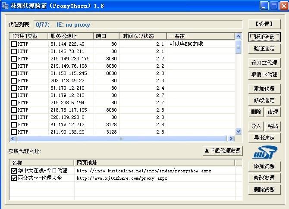Image resolution: width=289 pixels, height=209 pixels.
Task: Click the ProxyThorn title bar app icon
Action: point(5,6)
